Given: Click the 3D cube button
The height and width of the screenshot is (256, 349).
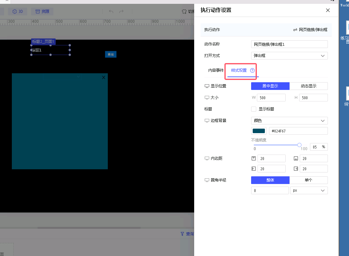Looking at the screenshot, I should (18, 11).
